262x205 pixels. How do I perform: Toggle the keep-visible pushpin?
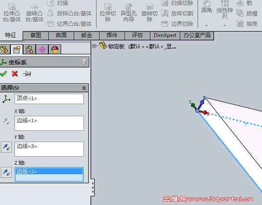pyautogui.click(x=27, y=74)
